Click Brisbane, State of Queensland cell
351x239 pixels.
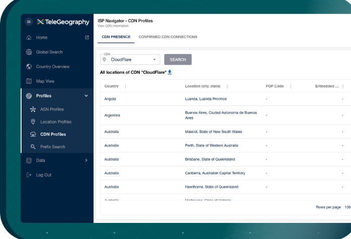[210, 159]
